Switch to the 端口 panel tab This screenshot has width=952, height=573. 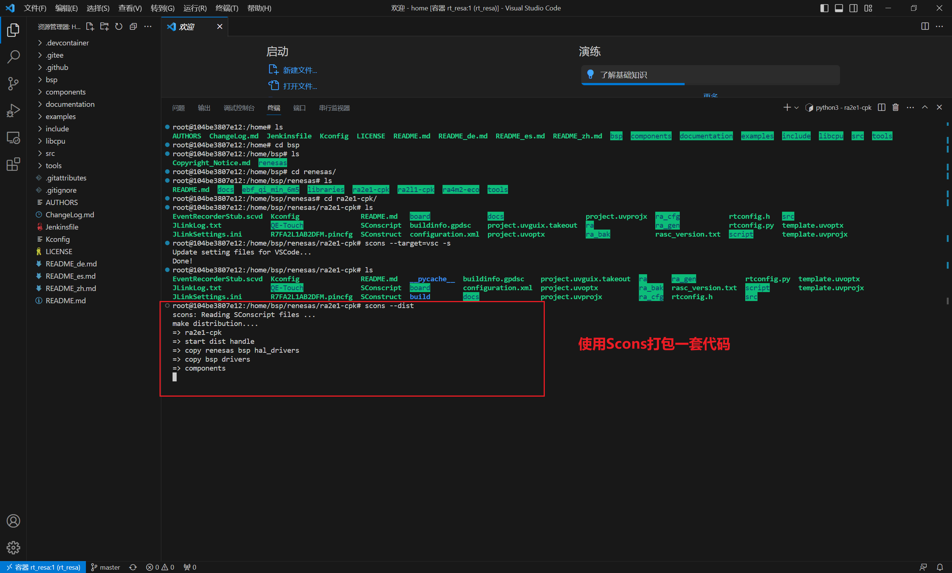pos(299,108)
